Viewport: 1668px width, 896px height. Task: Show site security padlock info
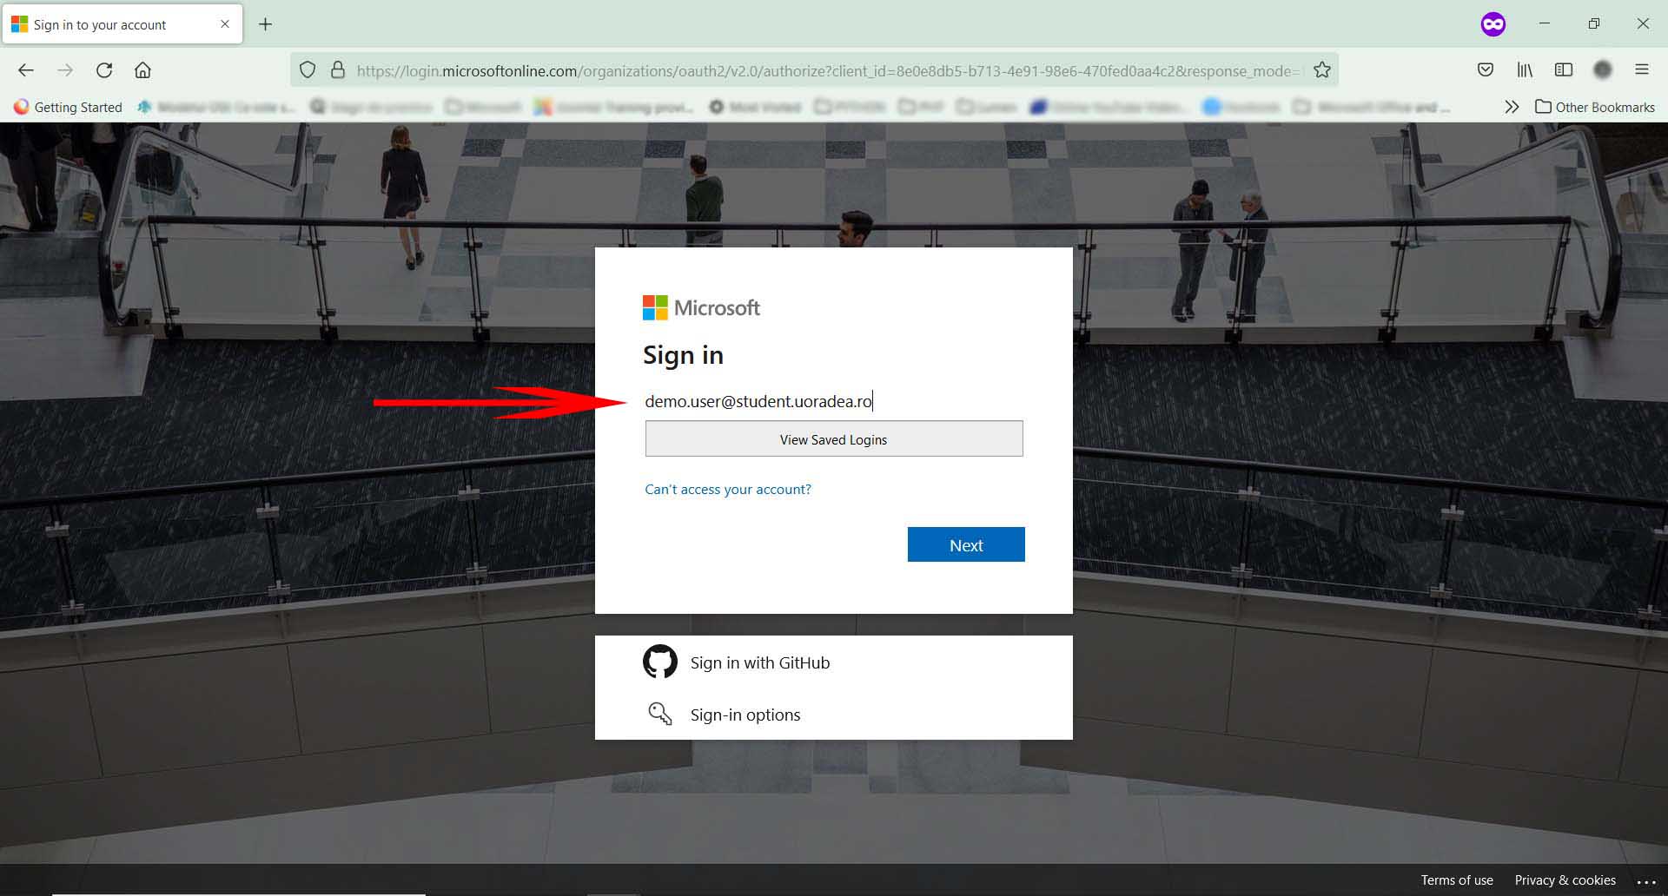338,70
